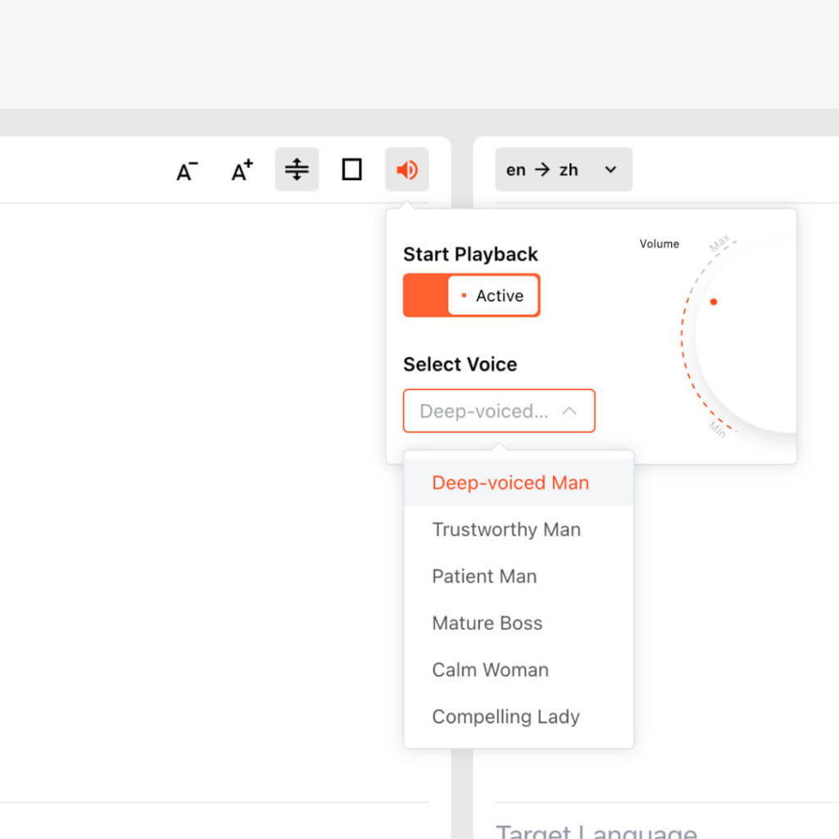This screenshot has width=839, height=839.
Task: Click the decrease font size A- icon
Action: (x=188, y=170)
